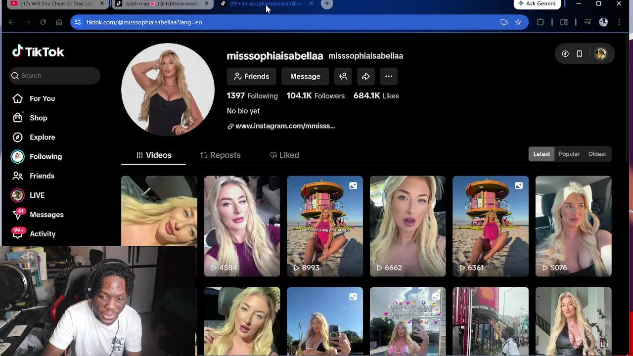Image resolution: width=633 pixels, height=356 pixels.
Task: Share the profile via arrow icon
Action: click(x=366, y=76)
